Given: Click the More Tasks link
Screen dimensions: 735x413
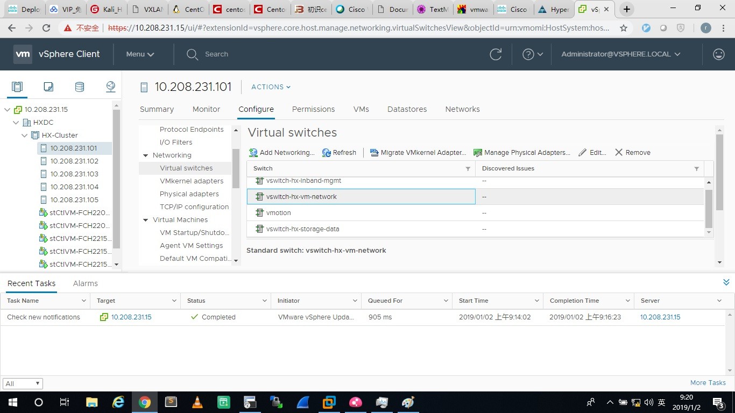Looking at the screenshot, I should pos(708,382).
